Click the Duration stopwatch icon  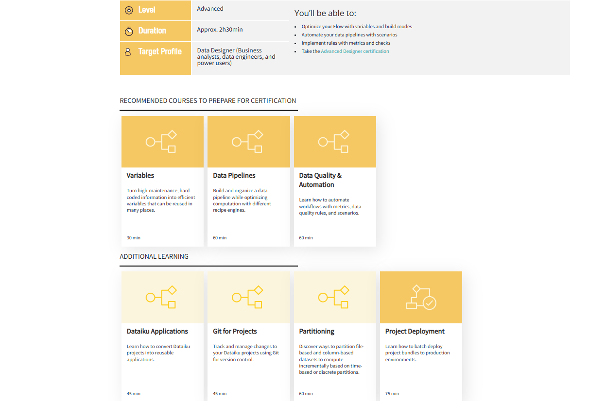click(x=129, y=31)
